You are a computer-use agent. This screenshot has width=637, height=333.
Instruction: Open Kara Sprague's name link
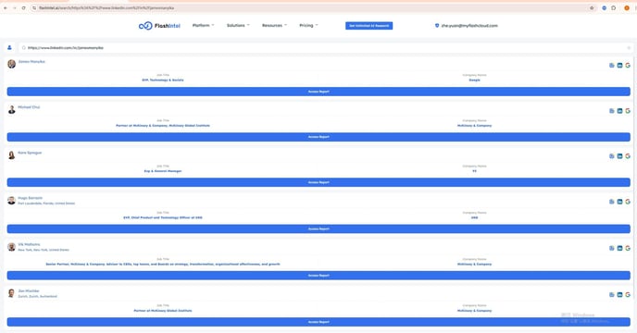[x=30, y=153]
